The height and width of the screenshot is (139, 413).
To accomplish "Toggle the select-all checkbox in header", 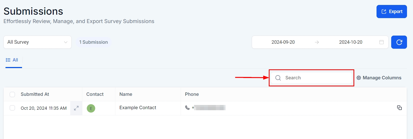I will (x=12, y=94).
